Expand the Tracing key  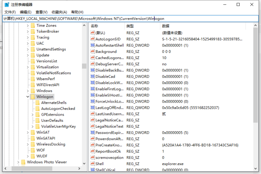pyautogui.click(x=28, y=37)
